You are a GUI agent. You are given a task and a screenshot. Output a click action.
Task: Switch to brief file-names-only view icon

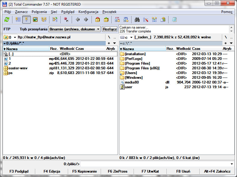(18, 19)
